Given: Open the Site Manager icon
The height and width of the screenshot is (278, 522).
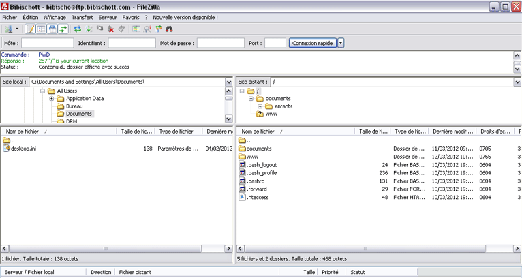Looking at the screenshot, I should [9, 29].
